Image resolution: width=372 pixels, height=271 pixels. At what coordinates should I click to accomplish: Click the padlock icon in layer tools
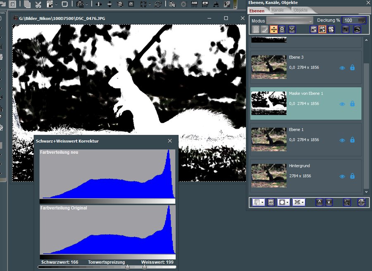click(282, 29)
